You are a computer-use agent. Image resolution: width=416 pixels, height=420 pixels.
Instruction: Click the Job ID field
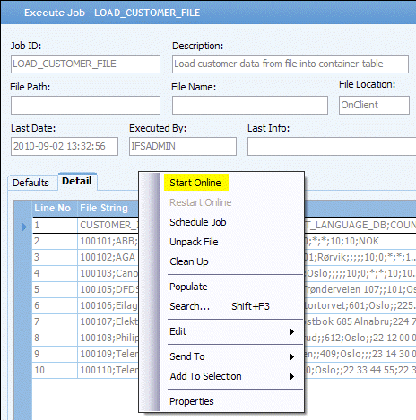(x=85, y=64)
